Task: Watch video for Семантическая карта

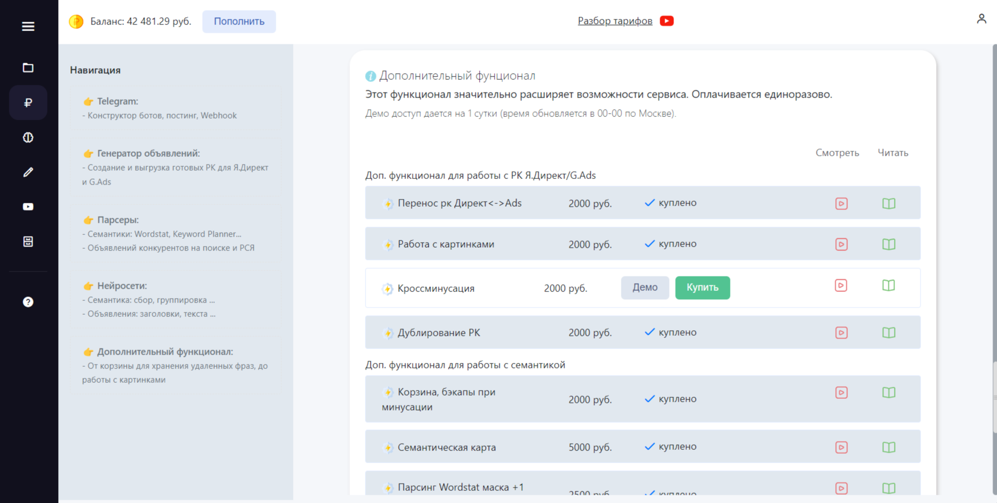Action: [841, 447]
